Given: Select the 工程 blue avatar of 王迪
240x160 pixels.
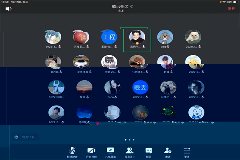Looking at the screenshot, I should coord(109,37).
